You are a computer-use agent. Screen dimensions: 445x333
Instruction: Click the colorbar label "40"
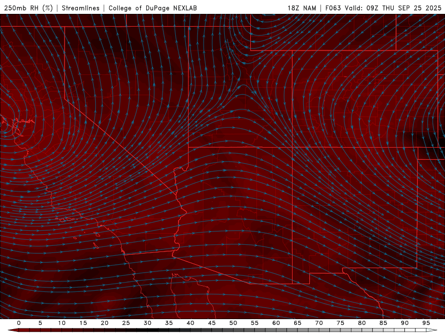pos(190,323)
